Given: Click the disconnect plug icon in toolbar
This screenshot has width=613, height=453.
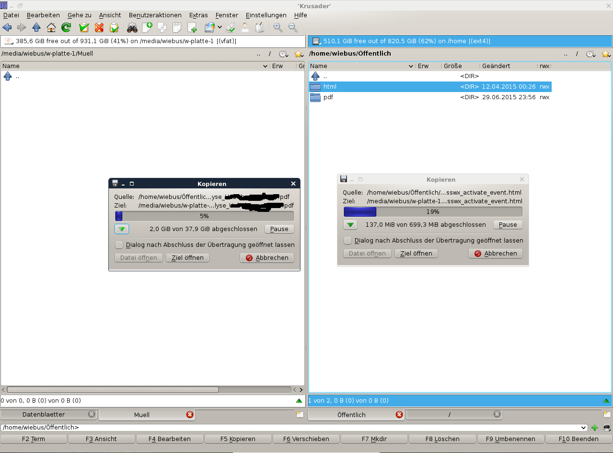Looking at the screenshot, I should tap(230, 27).
